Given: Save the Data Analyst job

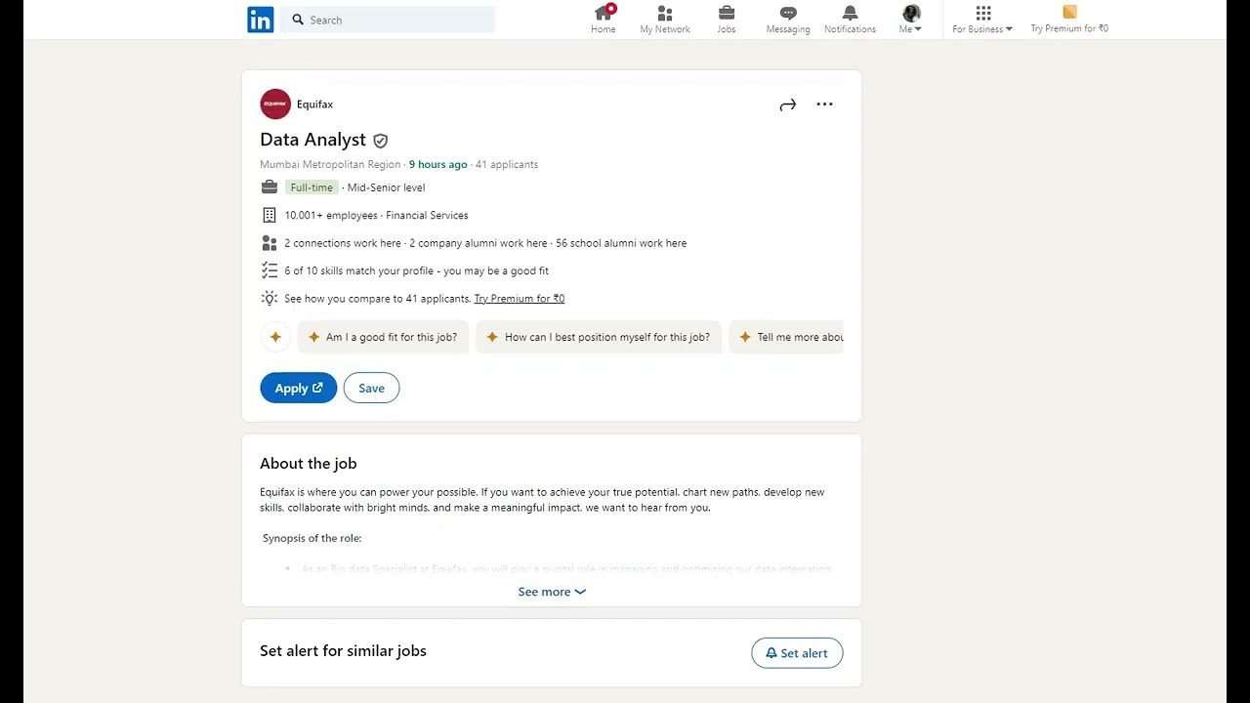Looking at the screenshot, I should (371, 388).
